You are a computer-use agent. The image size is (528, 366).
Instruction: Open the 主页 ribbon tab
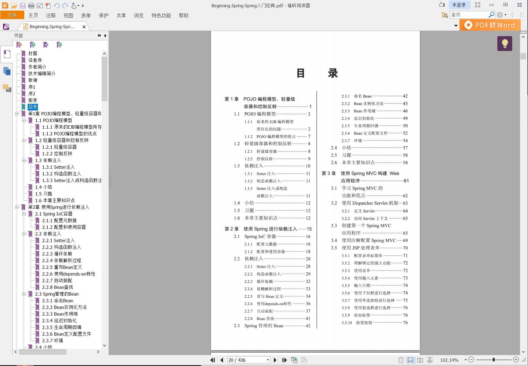point(33,15)
